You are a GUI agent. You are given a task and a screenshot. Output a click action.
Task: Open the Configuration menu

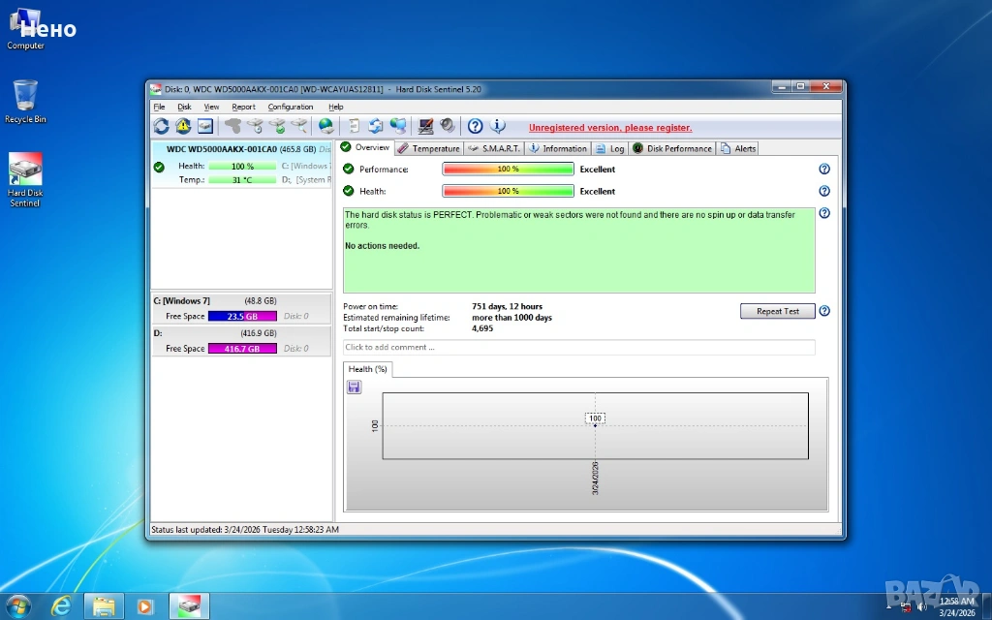click(x=290, y=107)
